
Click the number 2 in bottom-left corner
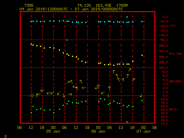[x=5, y=135]
